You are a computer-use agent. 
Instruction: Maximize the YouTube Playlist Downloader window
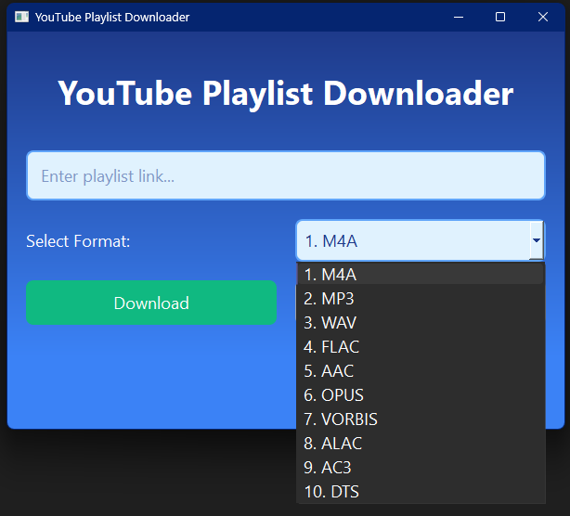pyautogui.click(x=500, y=17)
